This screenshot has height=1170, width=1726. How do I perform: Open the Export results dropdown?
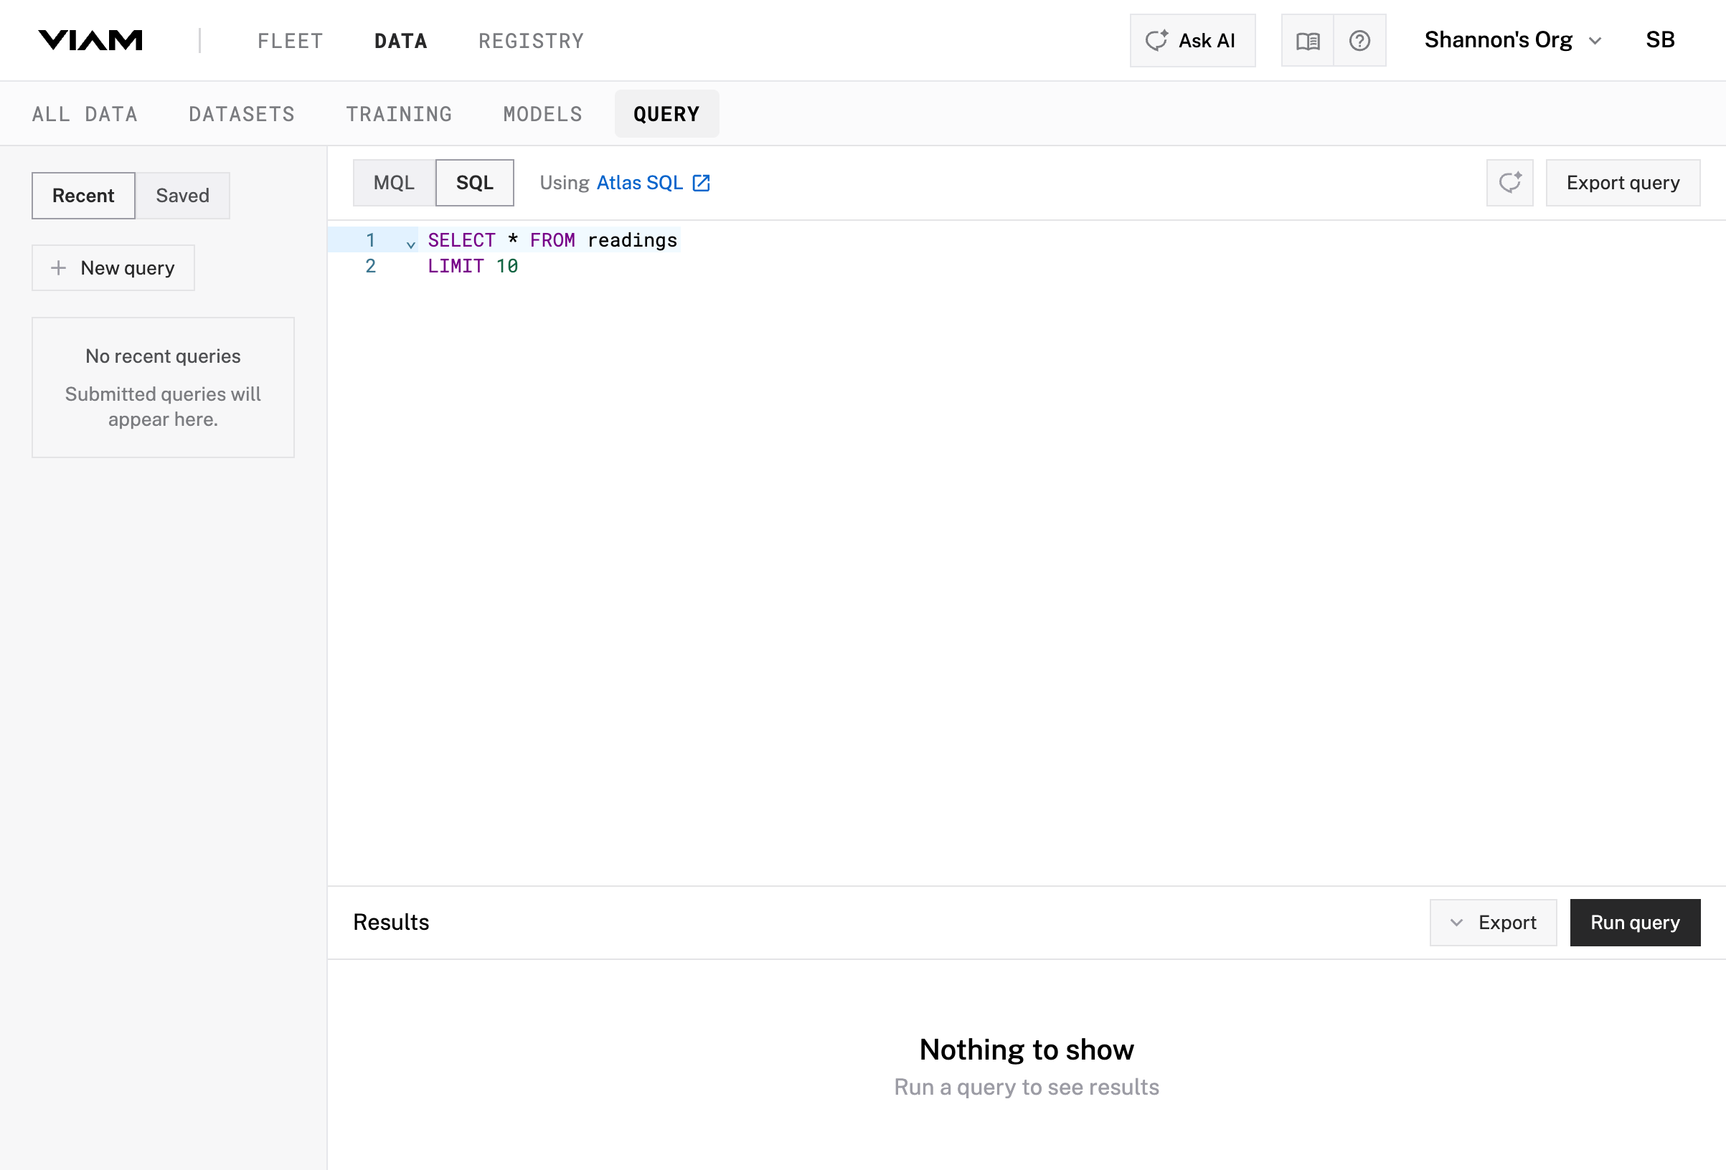(1492, 923)
